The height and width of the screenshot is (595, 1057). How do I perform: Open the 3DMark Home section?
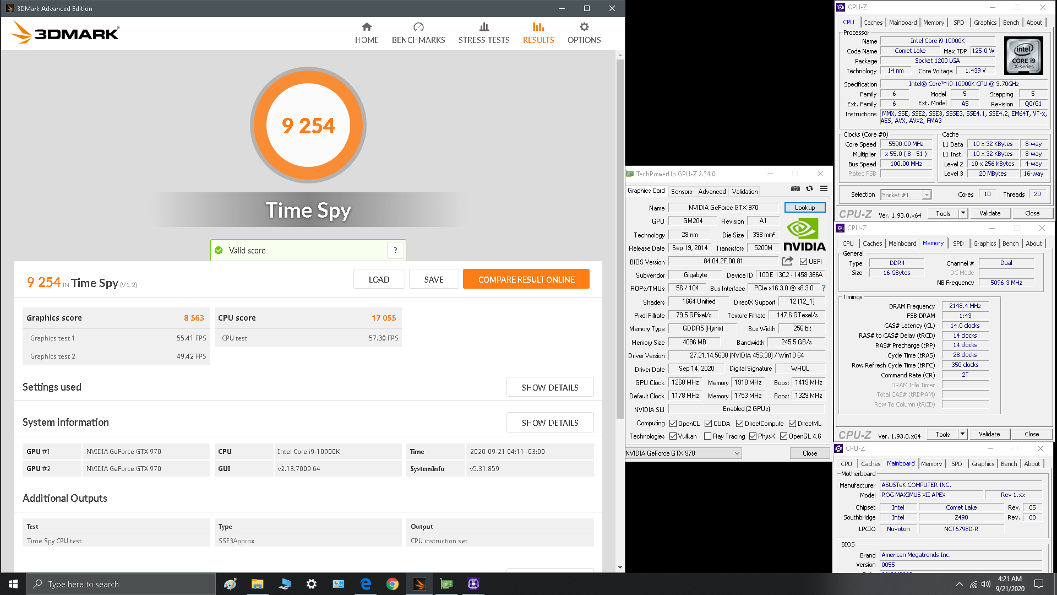[x=367, y=33]
